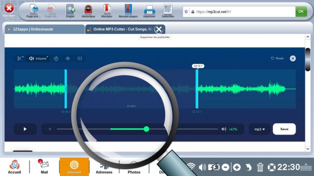Switch to 123apps | Ordissinaute tab

click(44, 29)
